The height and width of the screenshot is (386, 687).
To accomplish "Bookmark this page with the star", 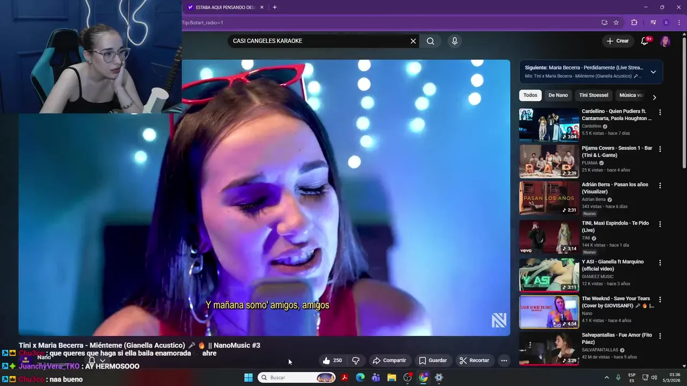I will click(616, 23).
